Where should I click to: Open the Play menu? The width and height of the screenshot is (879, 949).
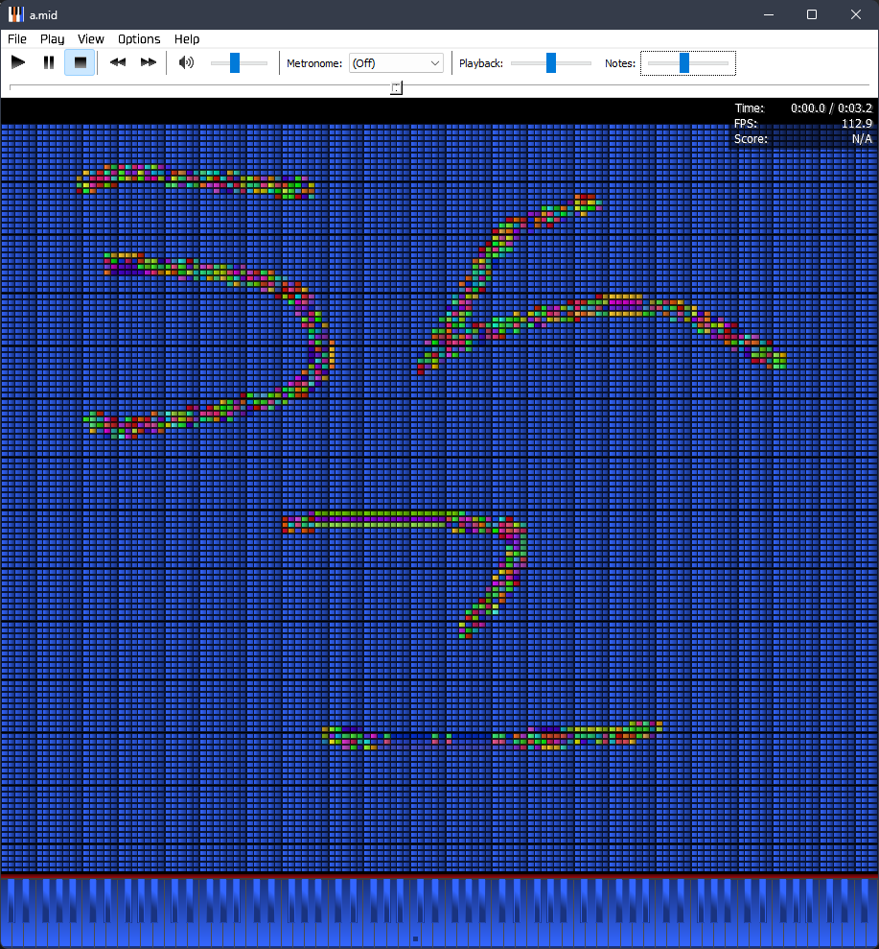pyautogui.click(x=53, y=39)
